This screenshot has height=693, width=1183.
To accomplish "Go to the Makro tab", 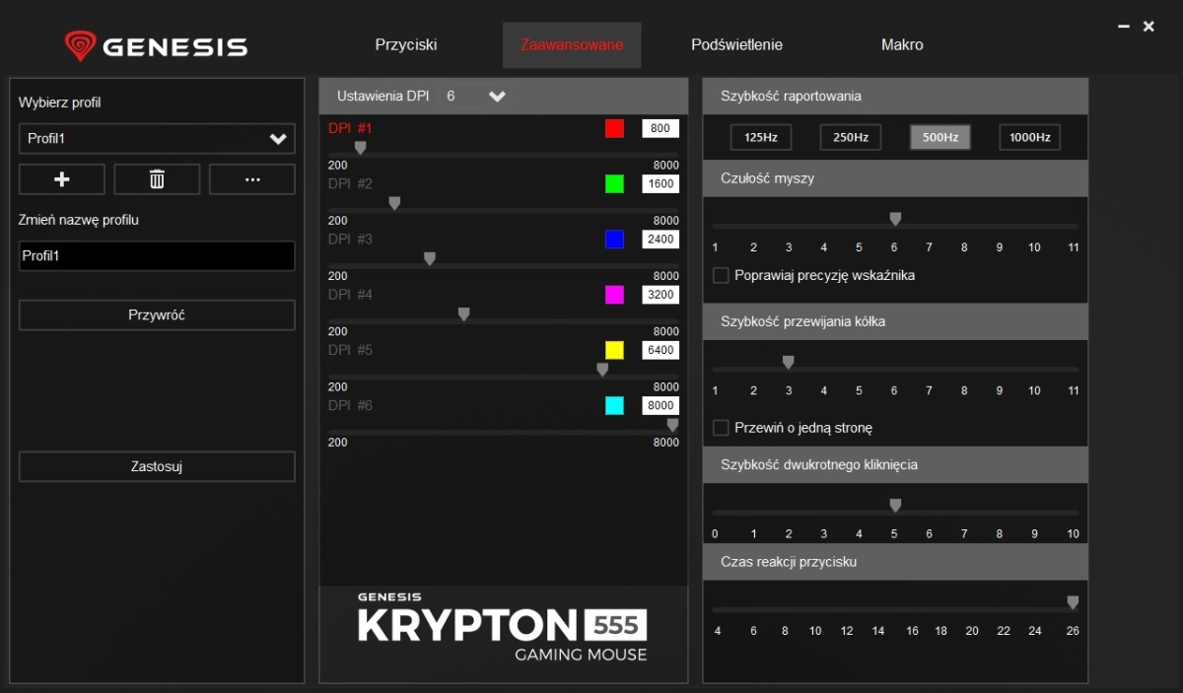I will pyautogui.click(x=902, y=44).
